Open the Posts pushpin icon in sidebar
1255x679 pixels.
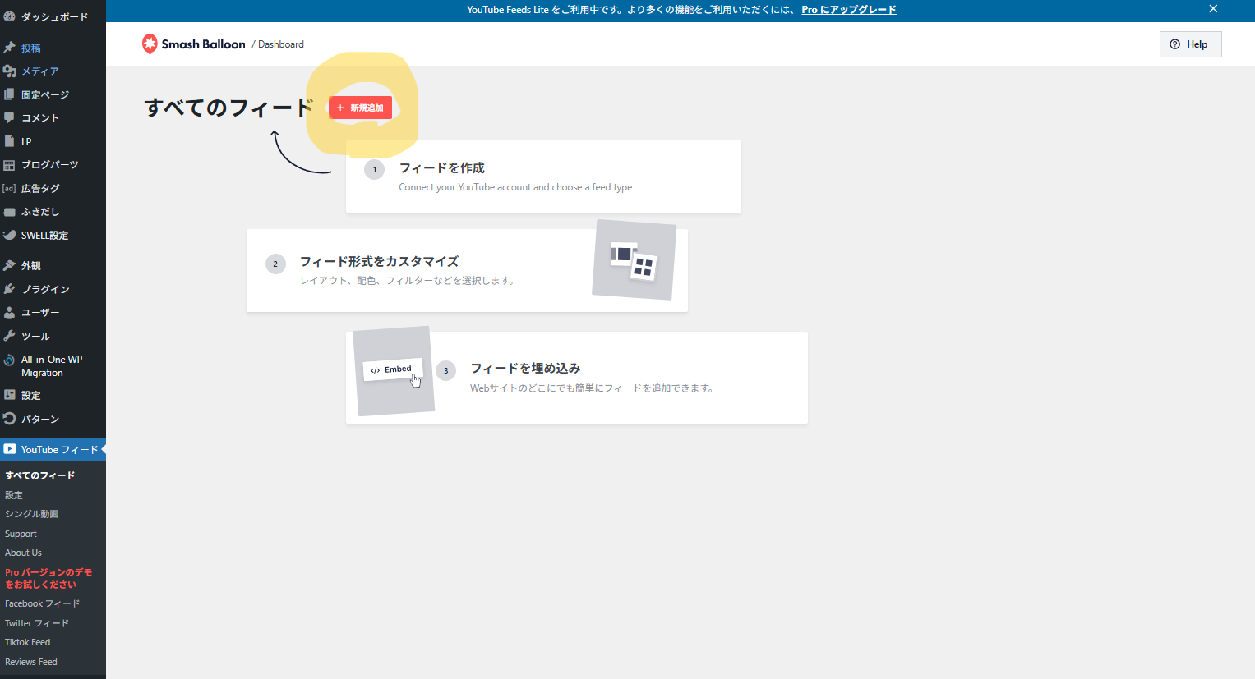(x=10, y=48)
